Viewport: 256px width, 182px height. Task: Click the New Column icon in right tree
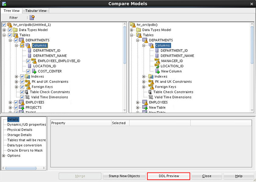pyautogui.click(x=157, y=71)
